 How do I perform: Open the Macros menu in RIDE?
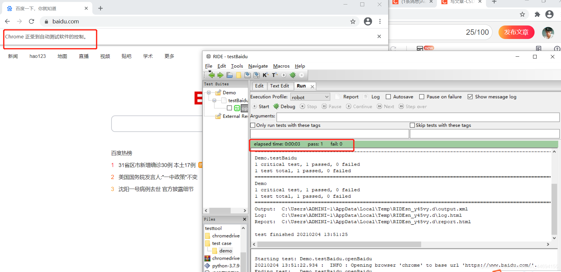tap(281, 66)
